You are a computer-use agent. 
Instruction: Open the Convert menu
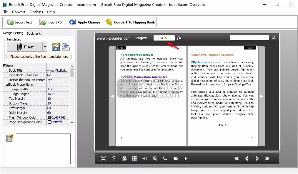(19, 12)
